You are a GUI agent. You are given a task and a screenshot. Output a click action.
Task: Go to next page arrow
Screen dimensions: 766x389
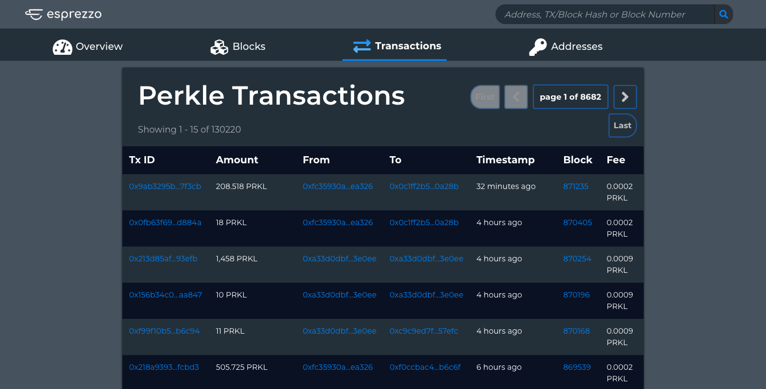click(x=625, y=97)
